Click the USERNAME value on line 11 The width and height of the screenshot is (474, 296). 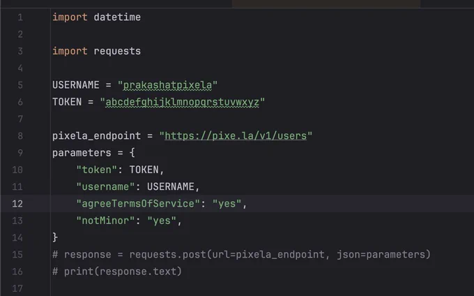click(x=171, y=186)
